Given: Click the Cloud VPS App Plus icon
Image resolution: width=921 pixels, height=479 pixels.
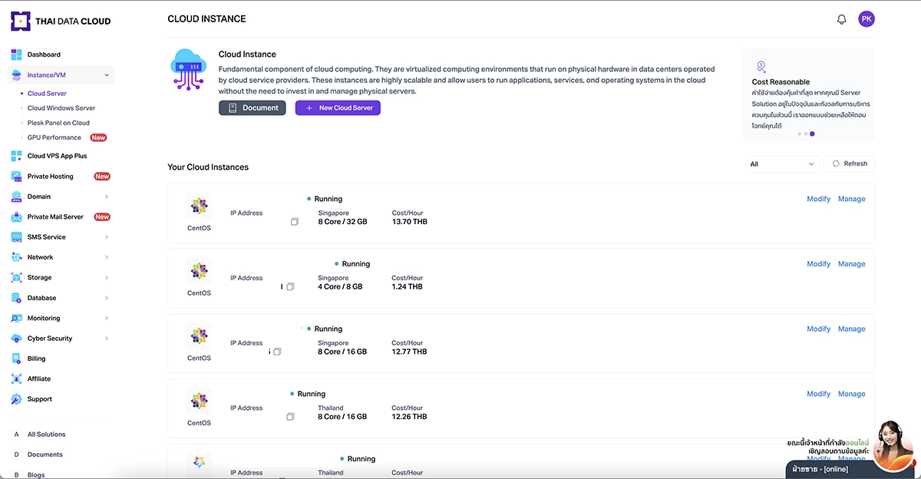Looking at the screenshot, I should 16,156.
